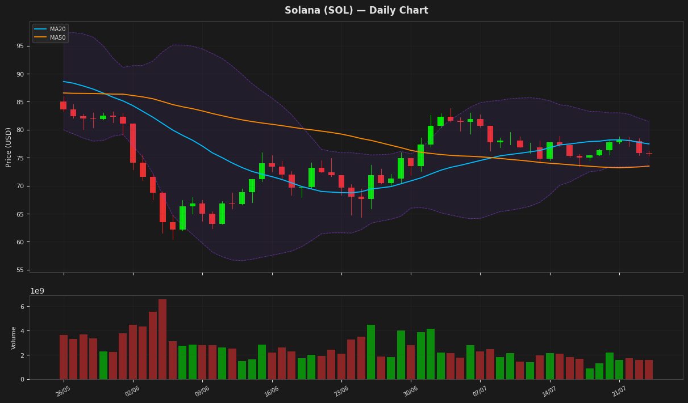
Task: Click the 70 price axis tick
Action: pos(21,186)
